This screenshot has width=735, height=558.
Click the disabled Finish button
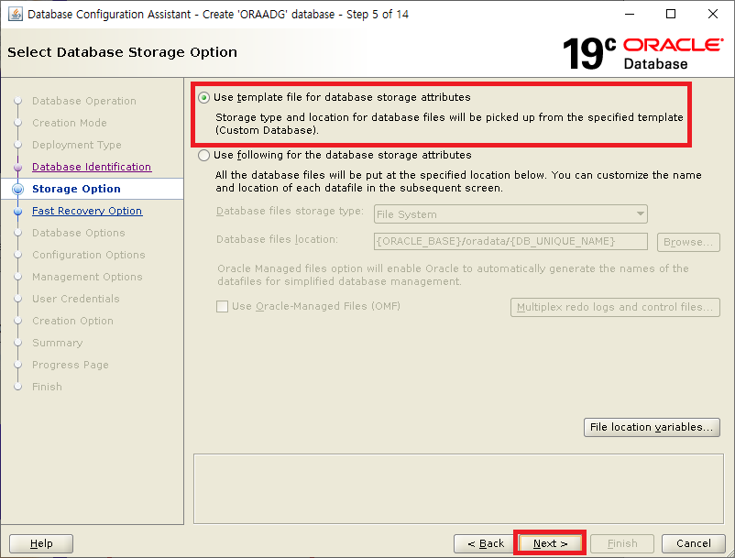(622, 543)
